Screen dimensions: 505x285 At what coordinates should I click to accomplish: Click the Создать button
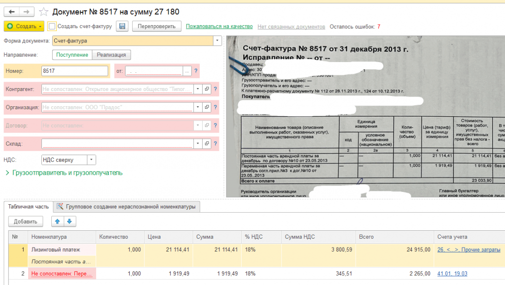[24, 27]
